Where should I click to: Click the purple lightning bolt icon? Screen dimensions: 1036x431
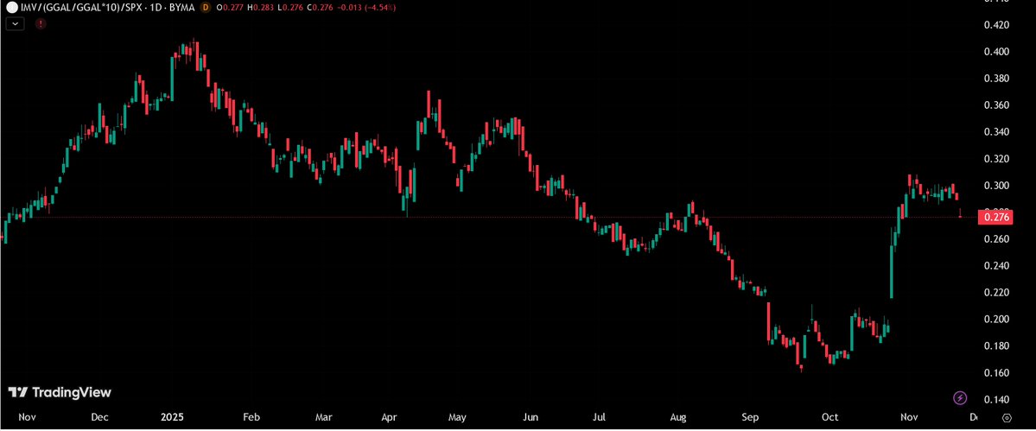pos(961,398)
